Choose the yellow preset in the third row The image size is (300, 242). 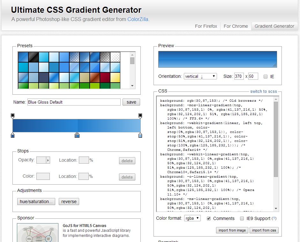coord(115,77)
